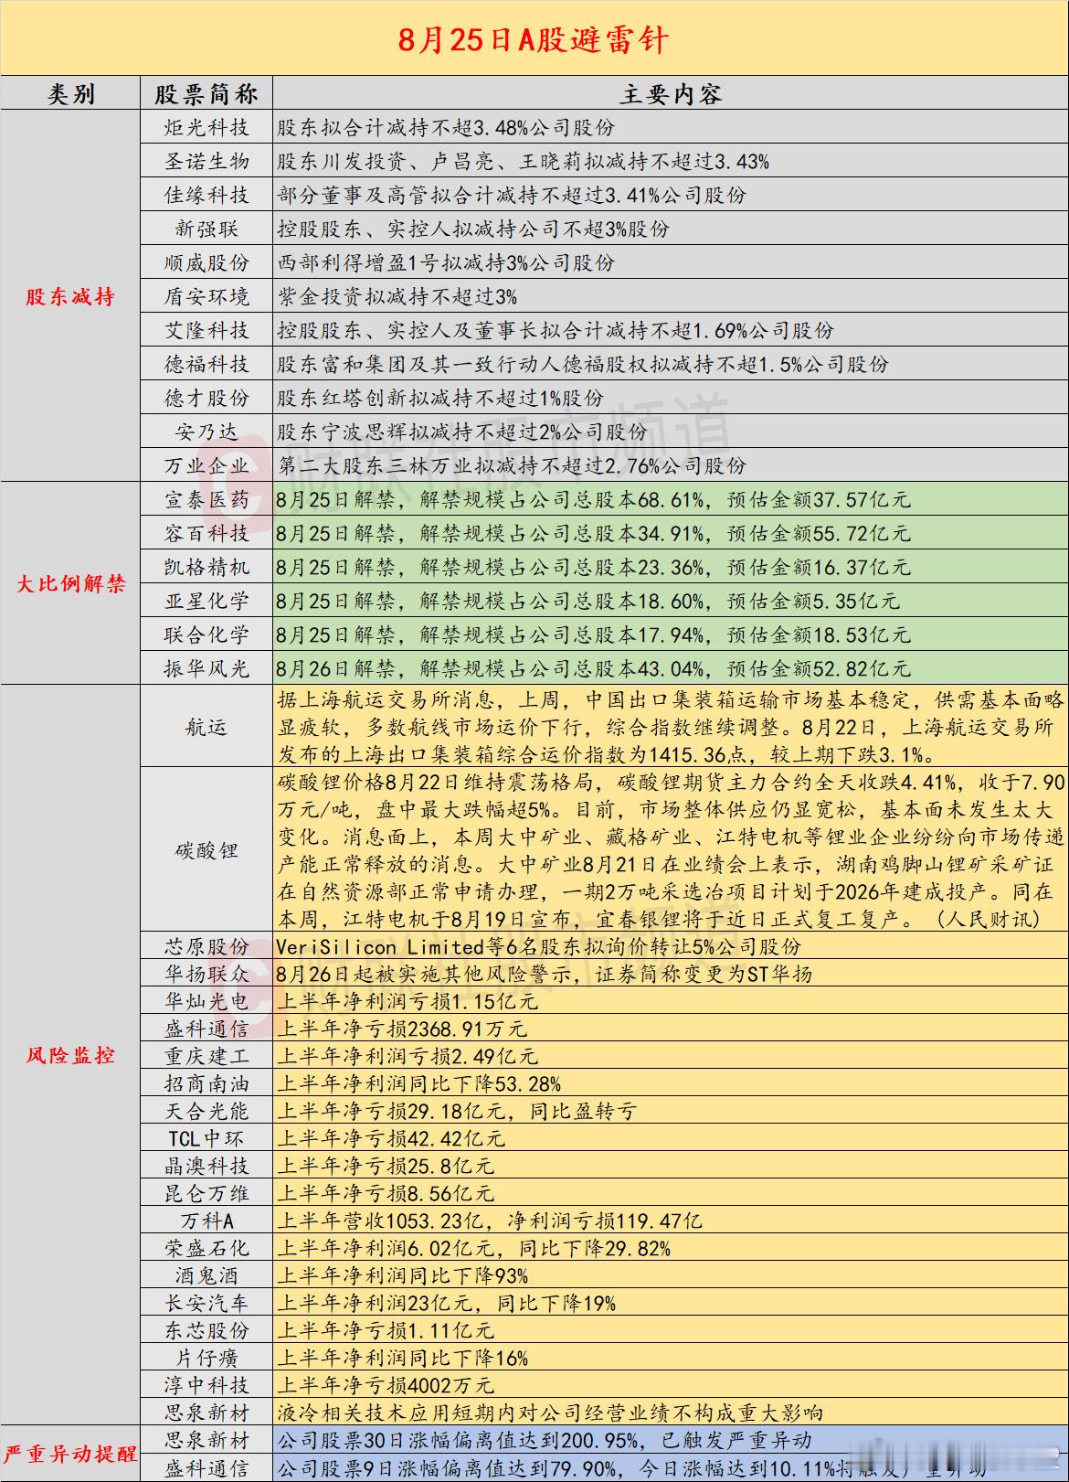
Task: Select stock name '炬光科技'
Action: [206, 127]
